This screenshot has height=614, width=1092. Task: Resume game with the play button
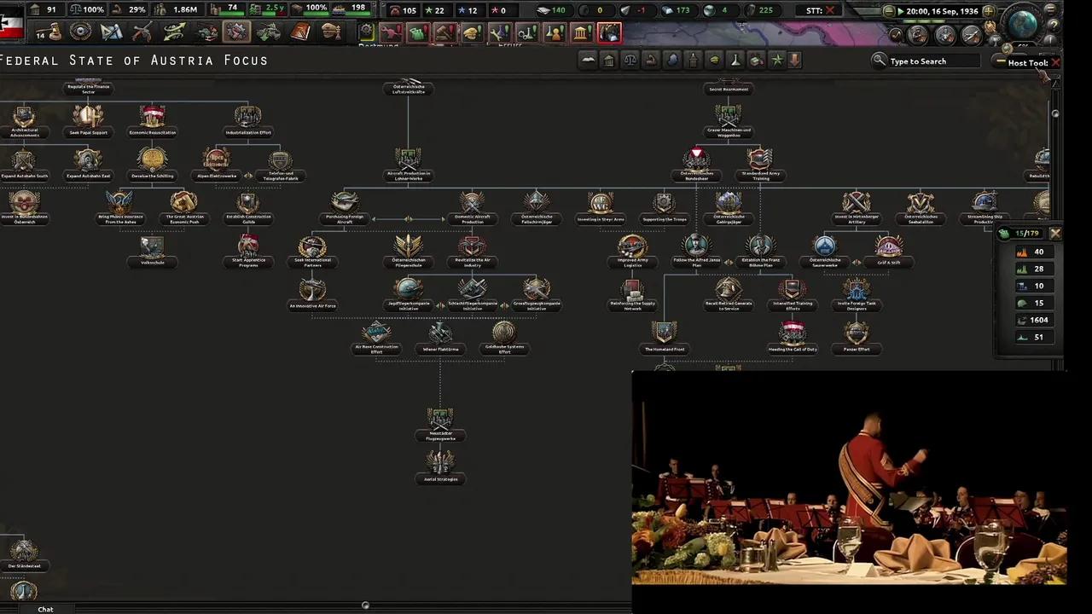coord(900,12)
